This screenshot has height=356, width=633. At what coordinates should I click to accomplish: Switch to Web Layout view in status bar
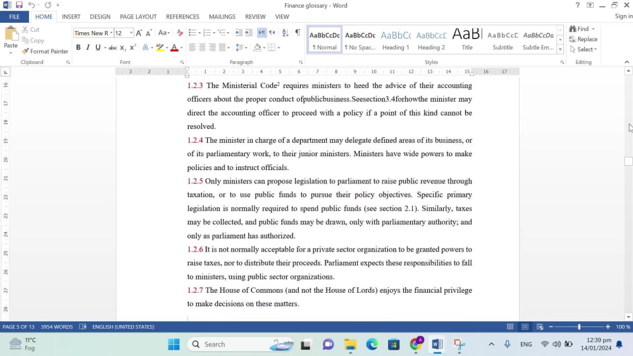point(540,326)
